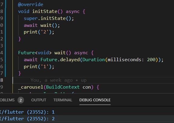This screenshot has height=123, width=174.
Task: Select console output line ending in 2
Action: [x=27, y=119]
